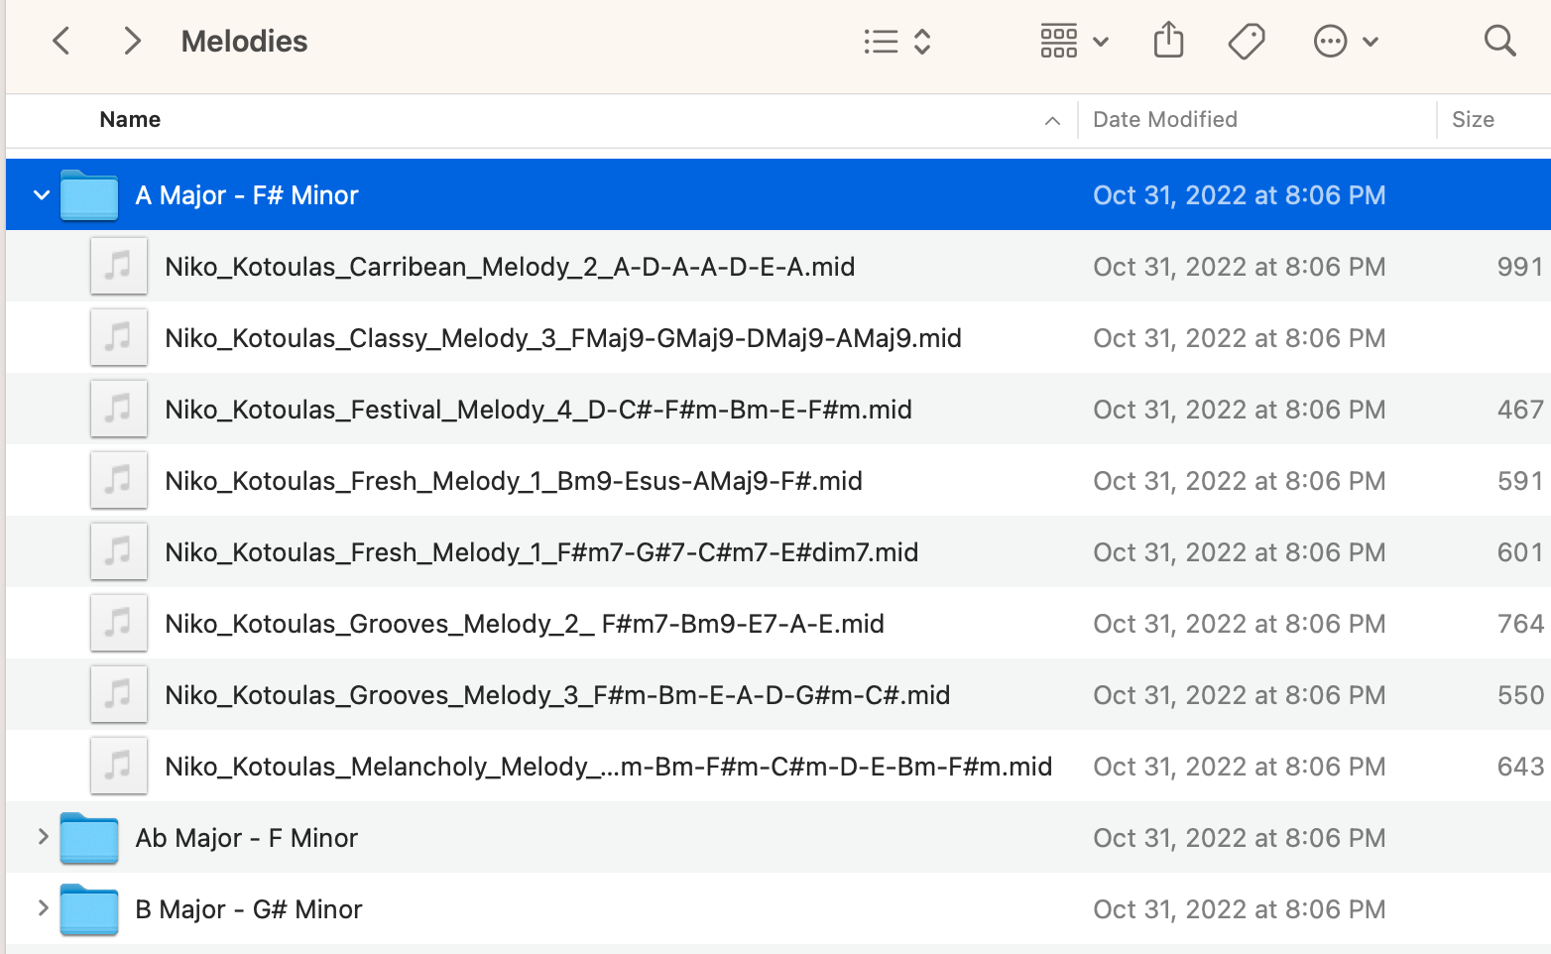Open the list view switcher
Viewport: 1551px width, 954px height.
[897, 42]
